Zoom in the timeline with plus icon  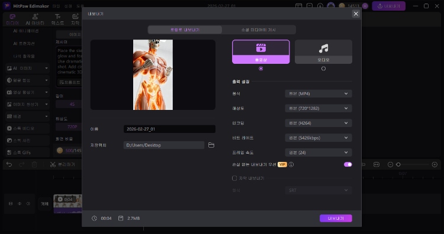pos(435,164)
